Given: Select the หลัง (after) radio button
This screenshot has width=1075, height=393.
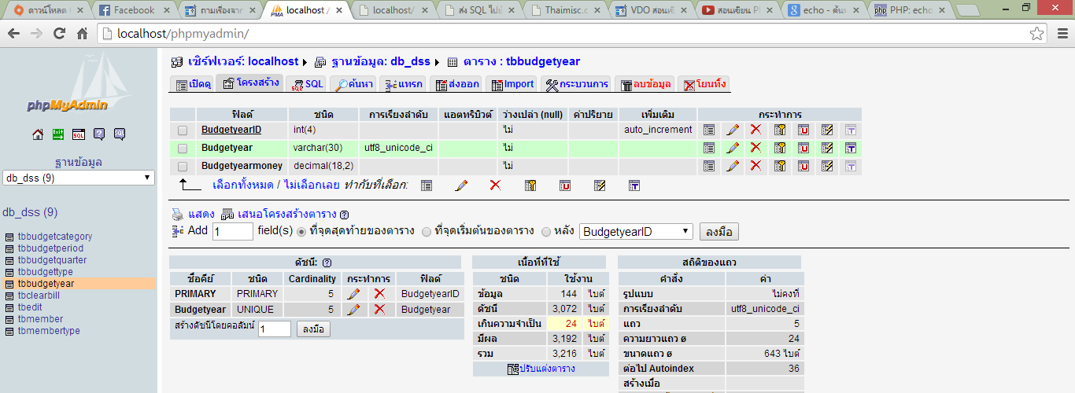Looking at the screenshot, I should [546, 232].
